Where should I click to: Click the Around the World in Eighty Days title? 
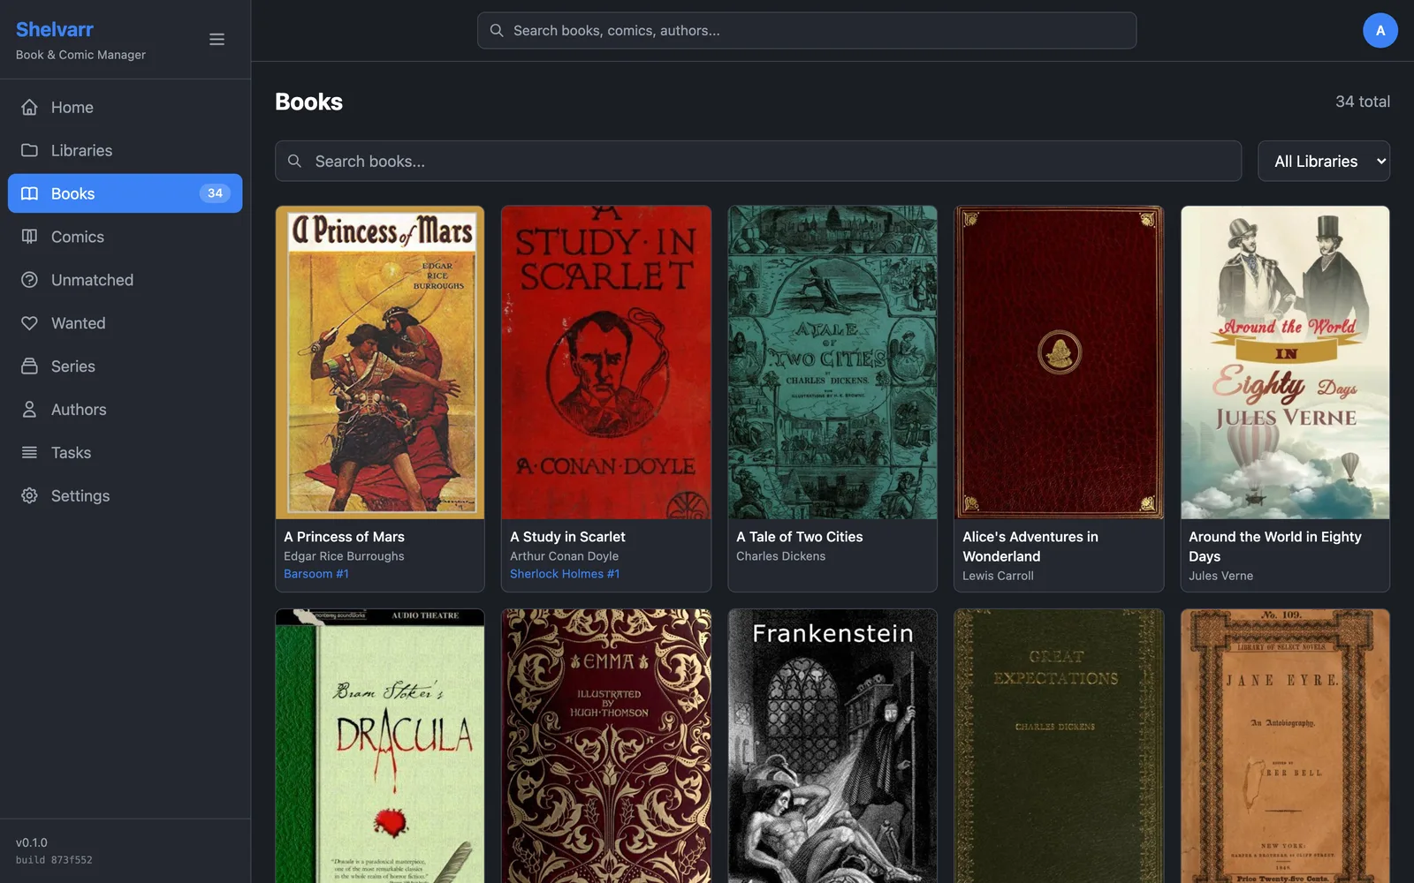(1275, 547)
